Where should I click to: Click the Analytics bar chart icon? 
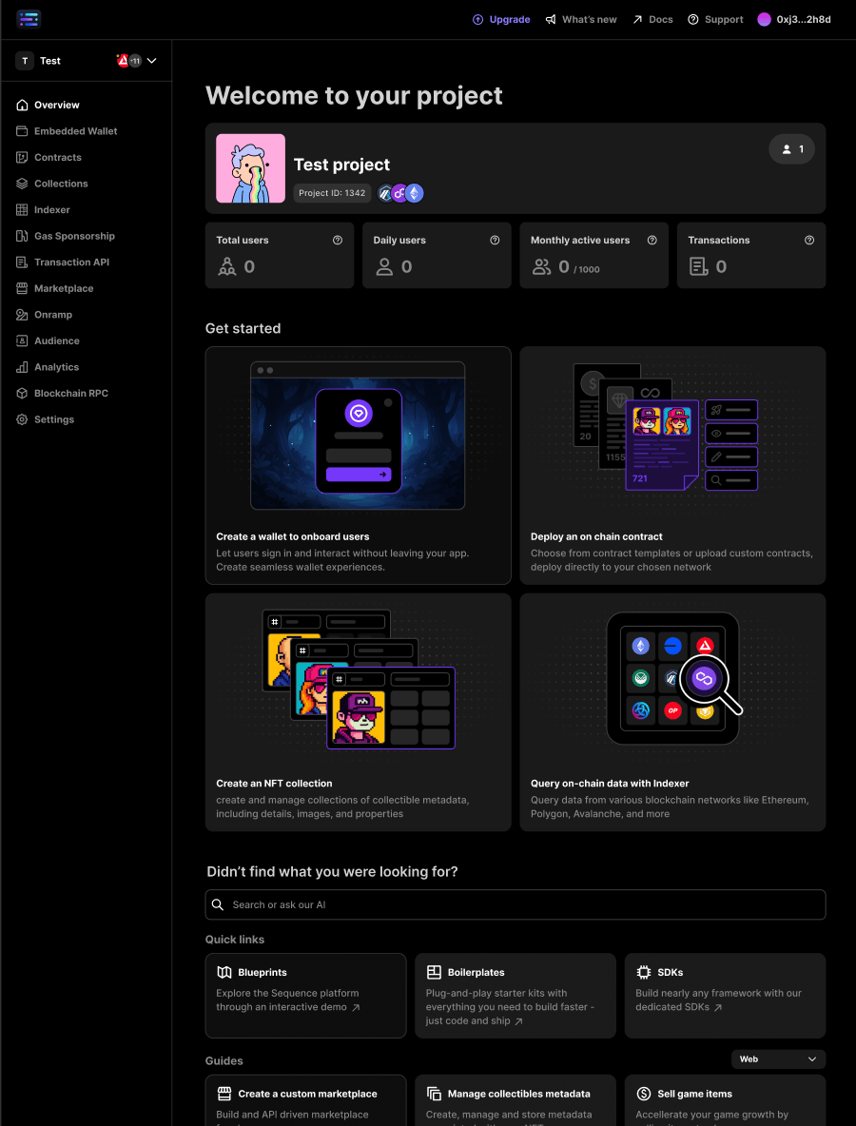(22, 367)
